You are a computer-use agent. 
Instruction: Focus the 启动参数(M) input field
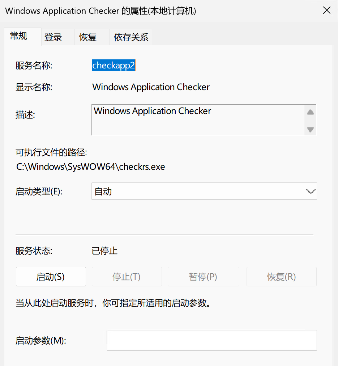click(211, 340)
